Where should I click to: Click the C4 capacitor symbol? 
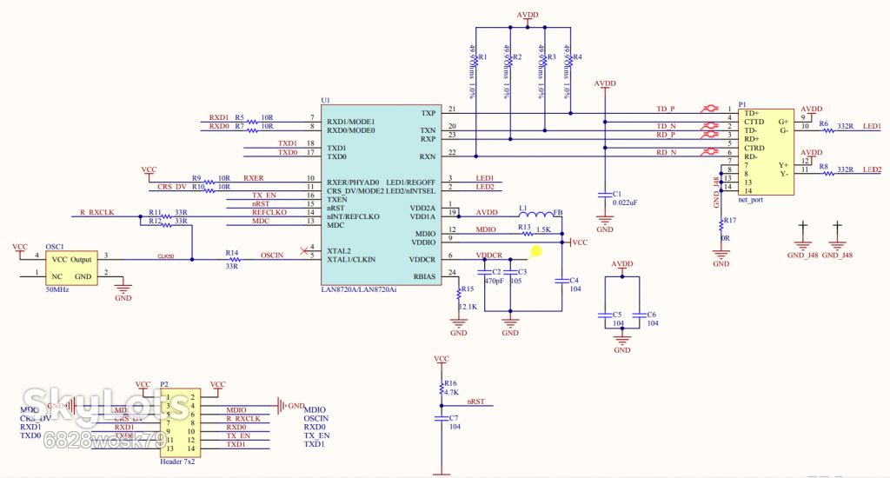[x=562, y=281]
